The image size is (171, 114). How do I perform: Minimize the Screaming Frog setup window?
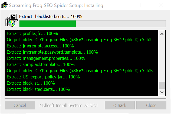click(128, 5)
